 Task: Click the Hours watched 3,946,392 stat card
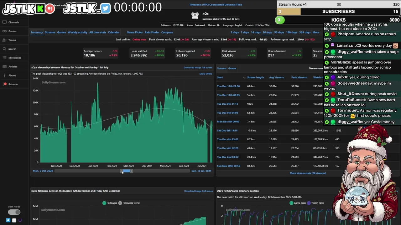click(x=147, y=53)
